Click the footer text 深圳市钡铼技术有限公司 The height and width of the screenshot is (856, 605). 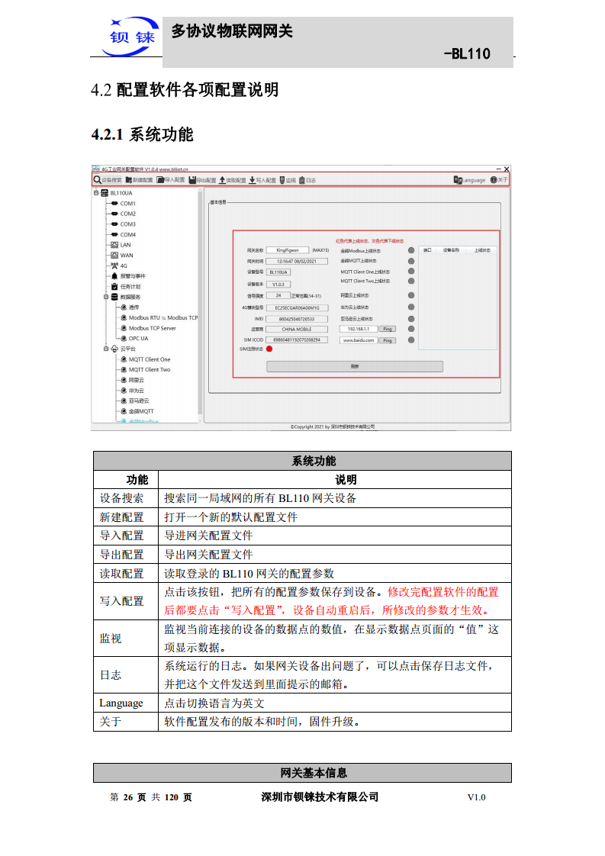(x=320, y=797)
